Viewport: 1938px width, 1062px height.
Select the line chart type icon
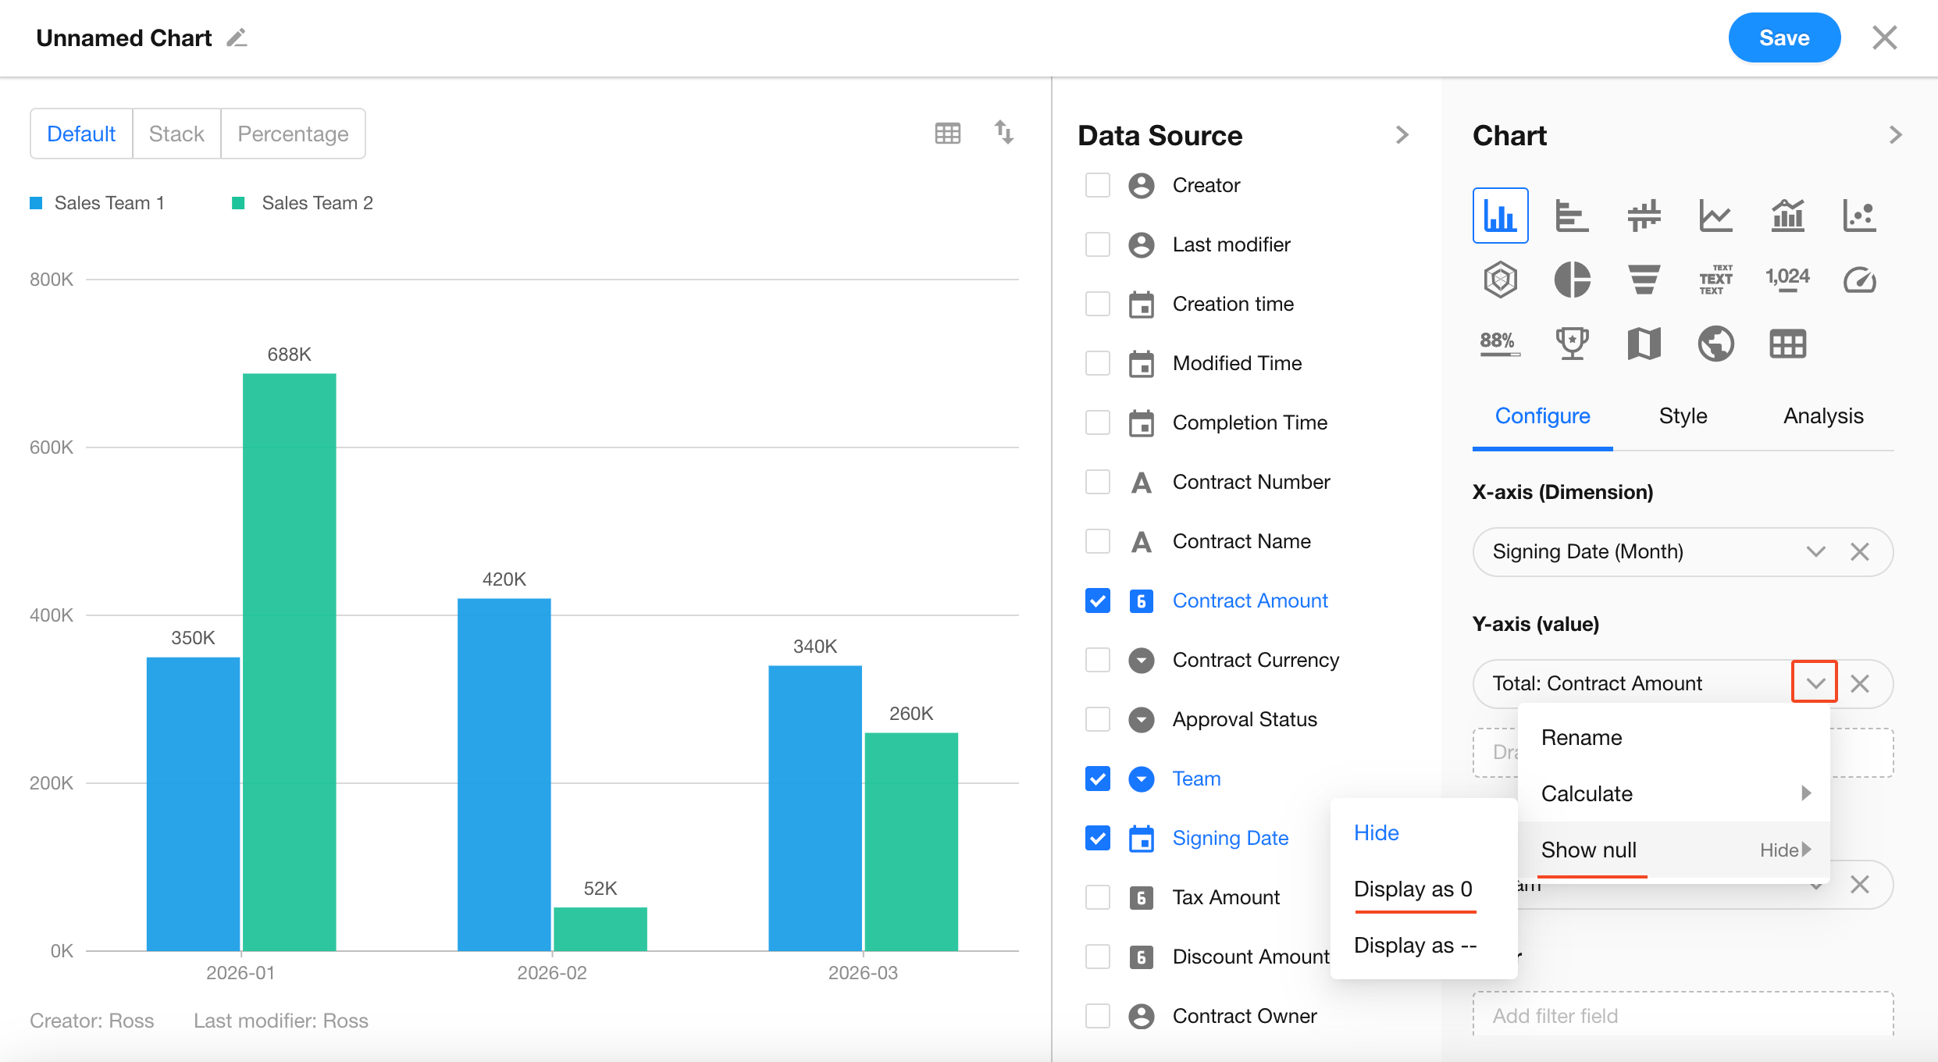[x=1715, y=216]
